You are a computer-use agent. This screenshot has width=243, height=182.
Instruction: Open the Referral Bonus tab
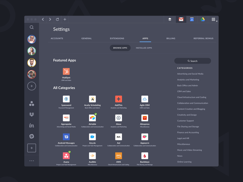click(203, 38)
